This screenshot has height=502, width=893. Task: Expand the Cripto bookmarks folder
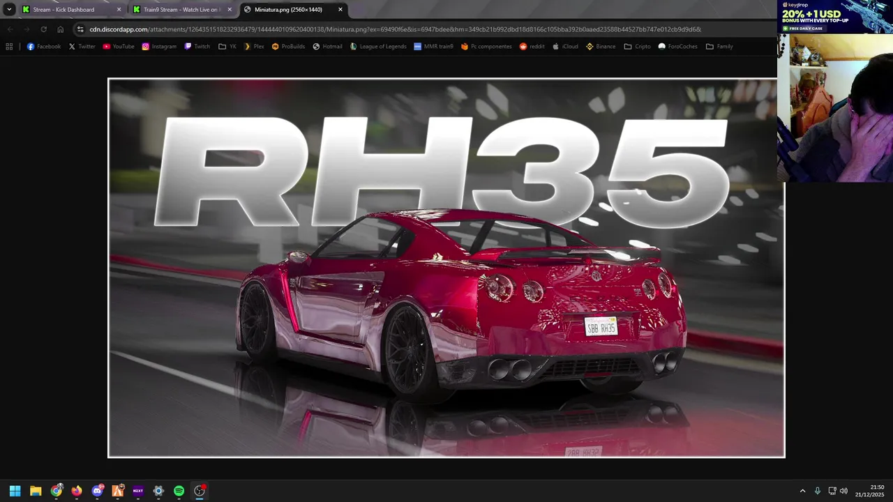[638, 47]
